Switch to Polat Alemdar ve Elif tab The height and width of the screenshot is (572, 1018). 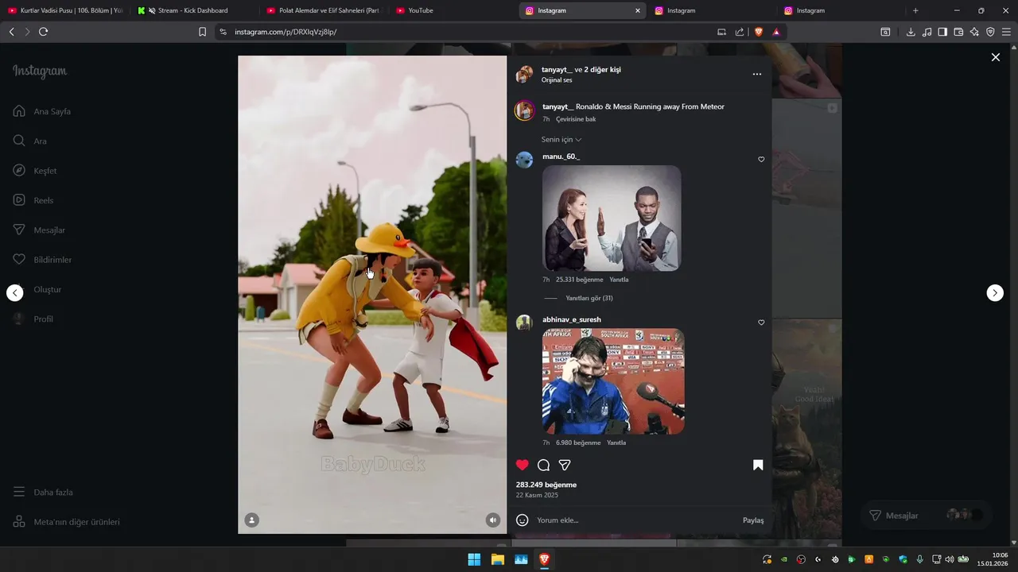pyautogui.click(x=323, y=10)
